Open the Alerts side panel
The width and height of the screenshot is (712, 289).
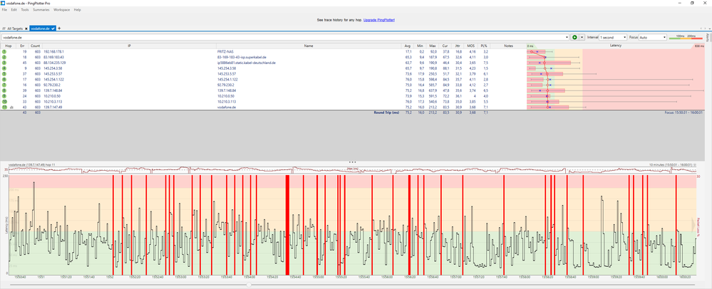[709, 37]
